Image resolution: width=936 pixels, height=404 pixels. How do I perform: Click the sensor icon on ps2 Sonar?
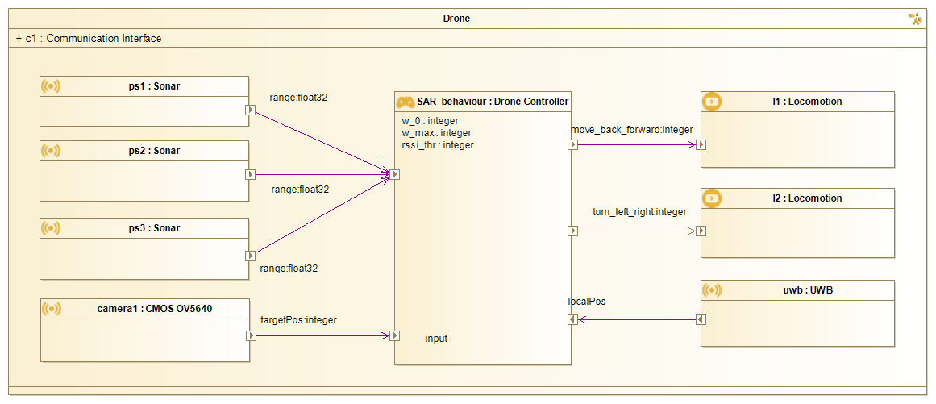[51, 151]
